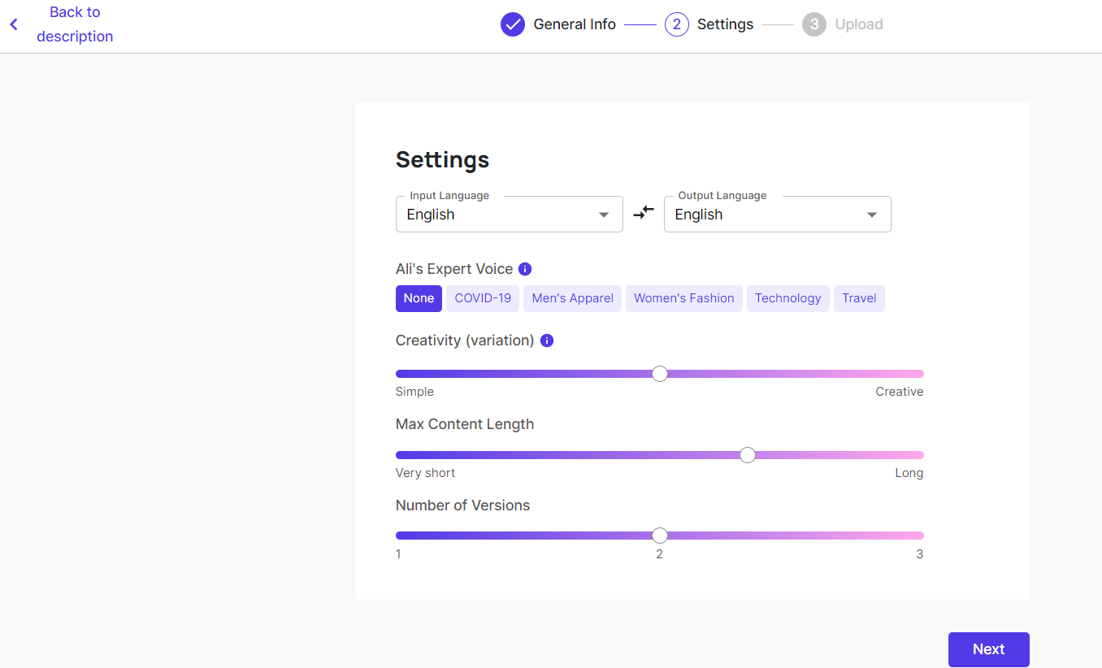Click info icon beside Ali's Expert Voice
This screenshot has height=668, width=1102.
pyautogui.click(x=525, y=269)
